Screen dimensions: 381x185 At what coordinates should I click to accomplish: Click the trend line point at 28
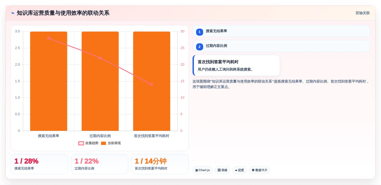(48, 38)
